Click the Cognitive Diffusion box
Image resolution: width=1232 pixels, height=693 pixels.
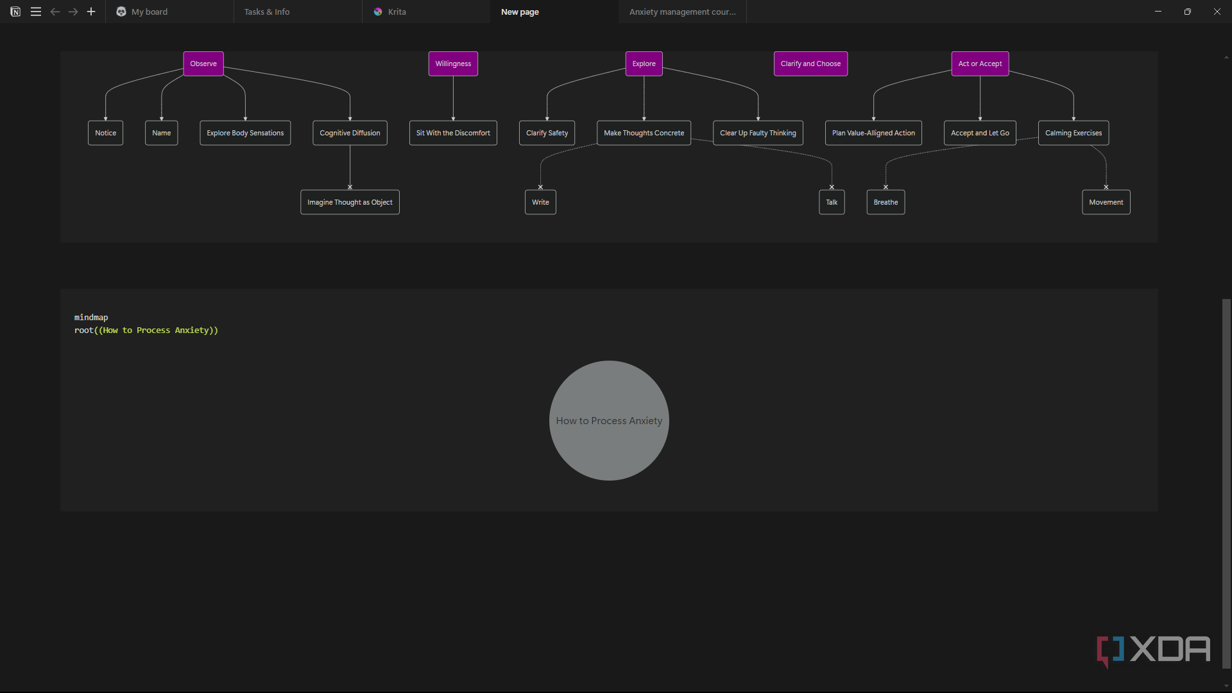350,133
